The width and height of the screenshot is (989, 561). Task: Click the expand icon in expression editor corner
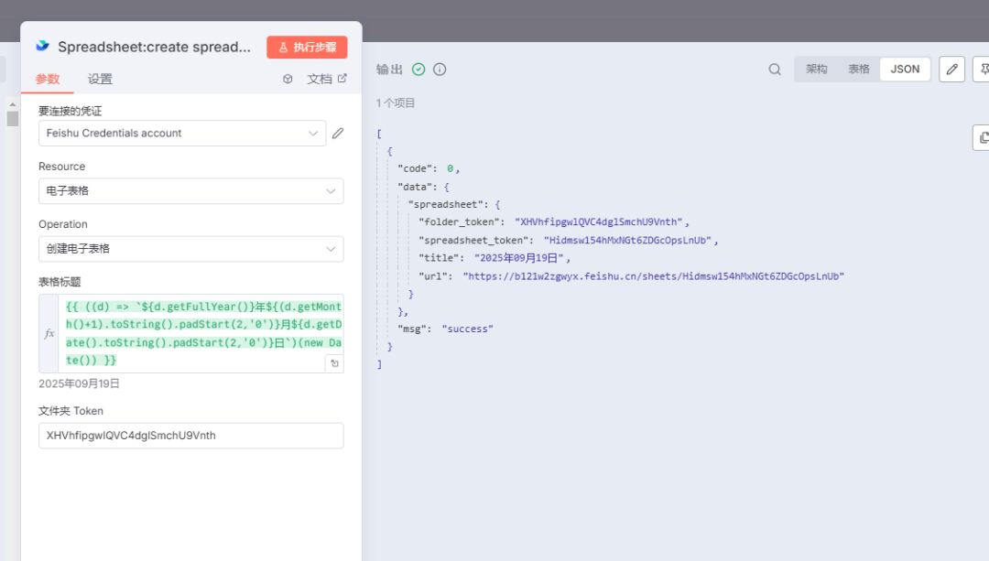click(x=334, y=363)
